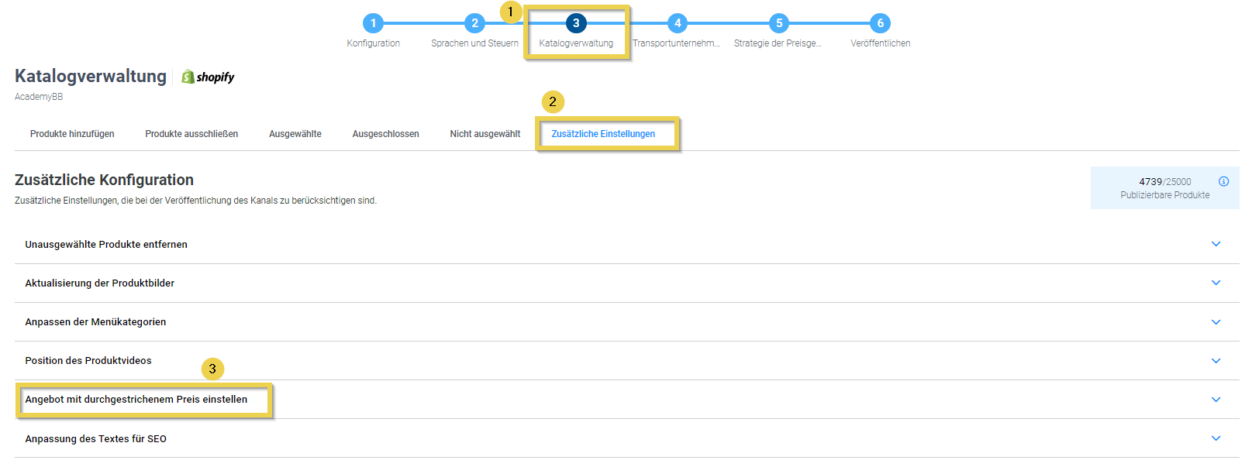Open step 5 Strategie der Preise
Image resolution: width=1252 pixels, height=467 pixels.
click(778, 23)
